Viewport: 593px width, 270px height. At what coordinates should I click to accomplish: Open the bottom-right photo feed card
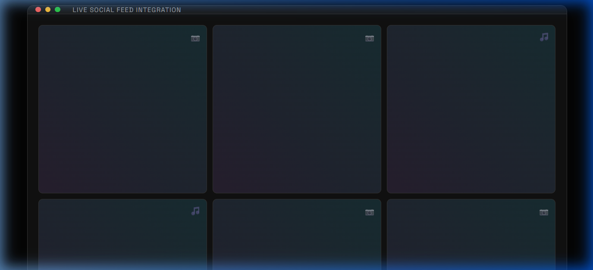[471, 234]
